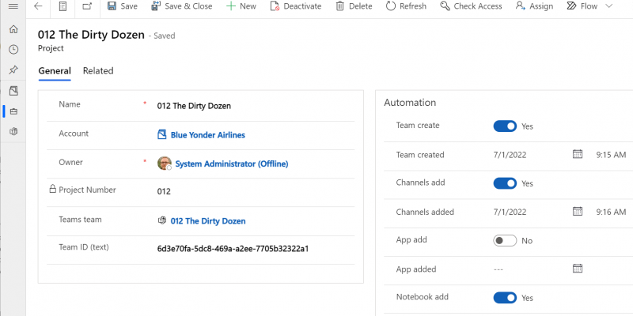Enable the App add toggle
Viewport: 633px width, 316px height.
pyautogui.click(x=505, y=240)
